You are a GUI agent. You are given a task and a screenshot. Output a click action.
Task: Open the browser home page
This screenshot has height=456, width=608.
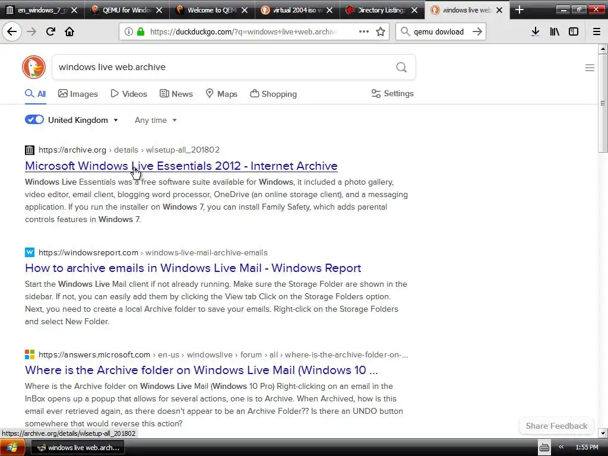pos(69,31)
